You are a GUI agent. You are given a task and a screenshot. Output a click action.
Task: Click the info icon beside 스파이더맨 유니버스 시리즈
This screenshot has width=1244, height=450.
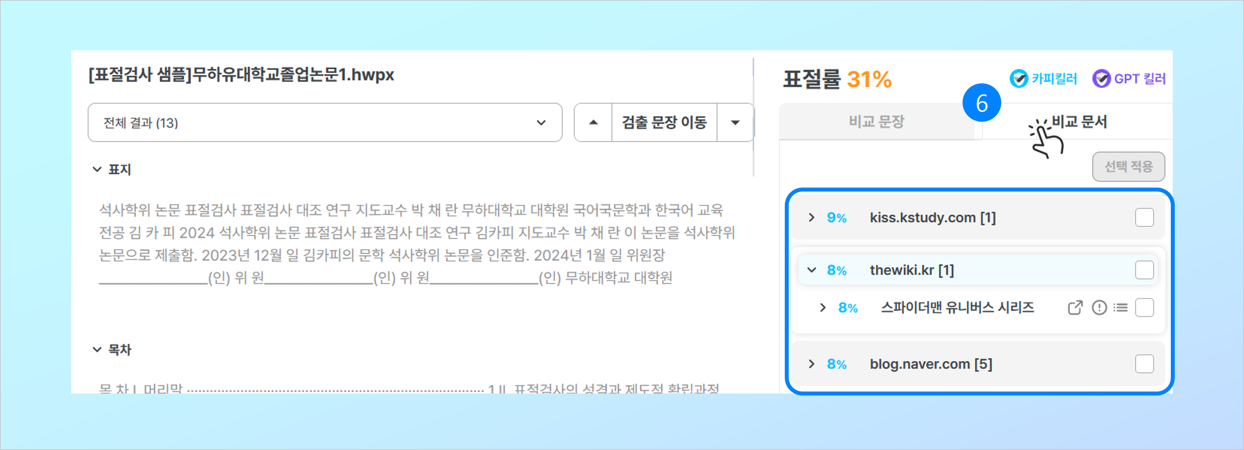[1099, 308]
